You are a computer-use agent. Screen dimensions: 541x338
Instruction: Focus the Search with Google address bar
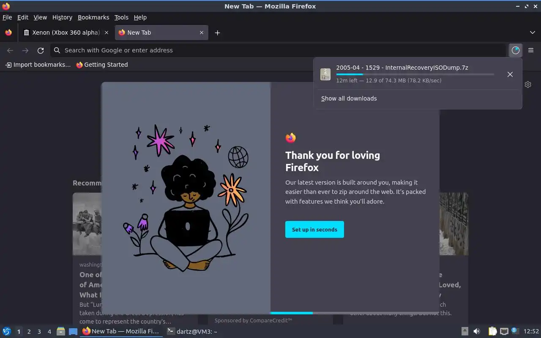[278, 50]
